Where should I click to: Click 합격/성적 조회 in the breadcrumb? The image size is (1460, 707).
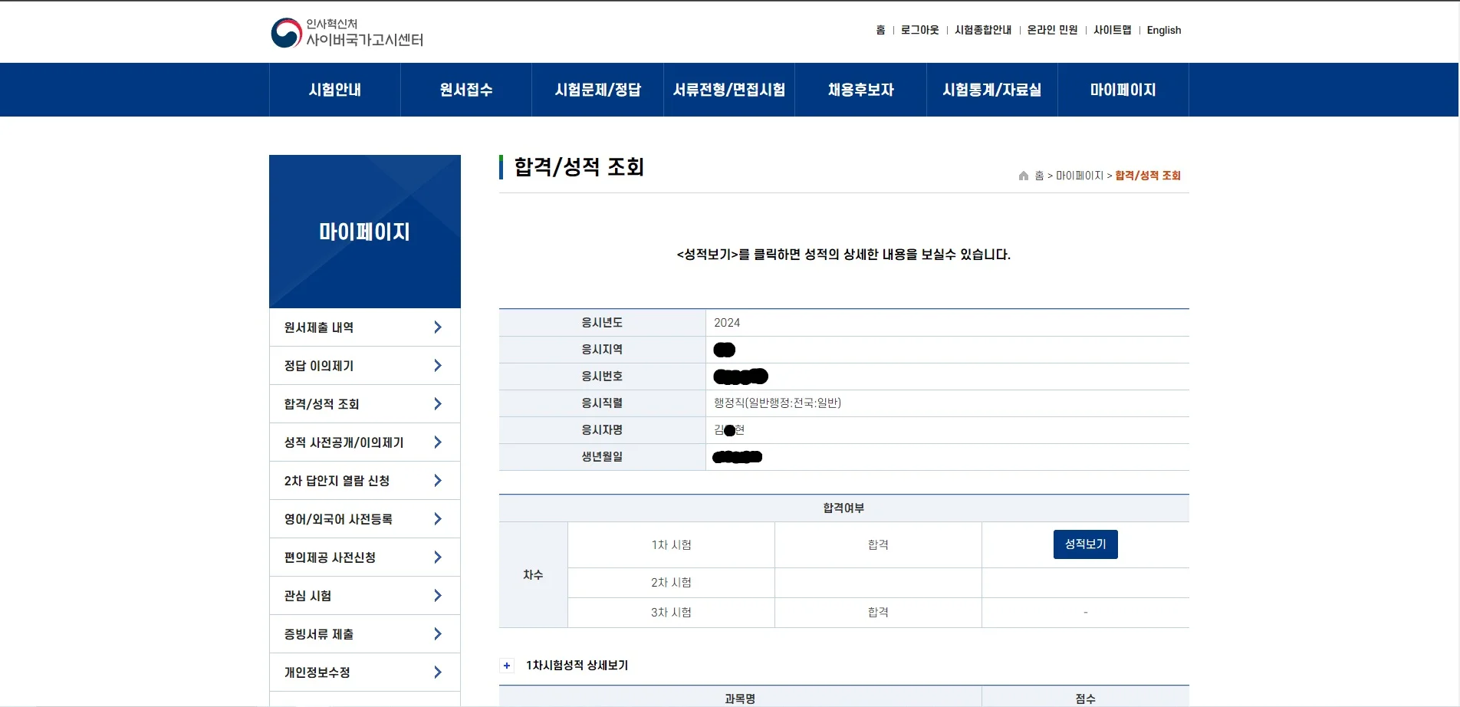[1148, 176]
